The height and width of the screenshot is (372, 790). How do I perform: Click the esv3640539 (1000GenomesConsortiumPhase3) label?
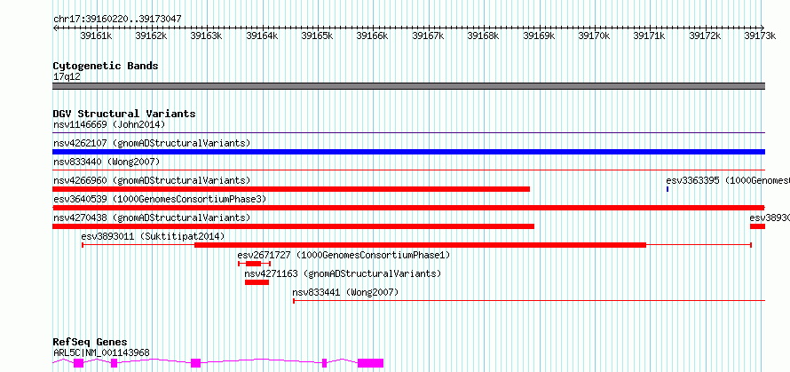(160, 199)
